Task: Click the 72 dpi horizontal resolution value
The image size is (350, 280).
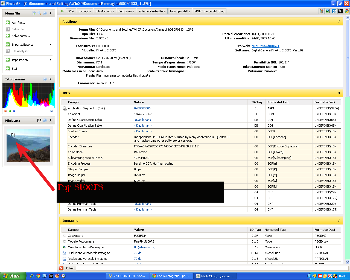Action: [138, 253]
